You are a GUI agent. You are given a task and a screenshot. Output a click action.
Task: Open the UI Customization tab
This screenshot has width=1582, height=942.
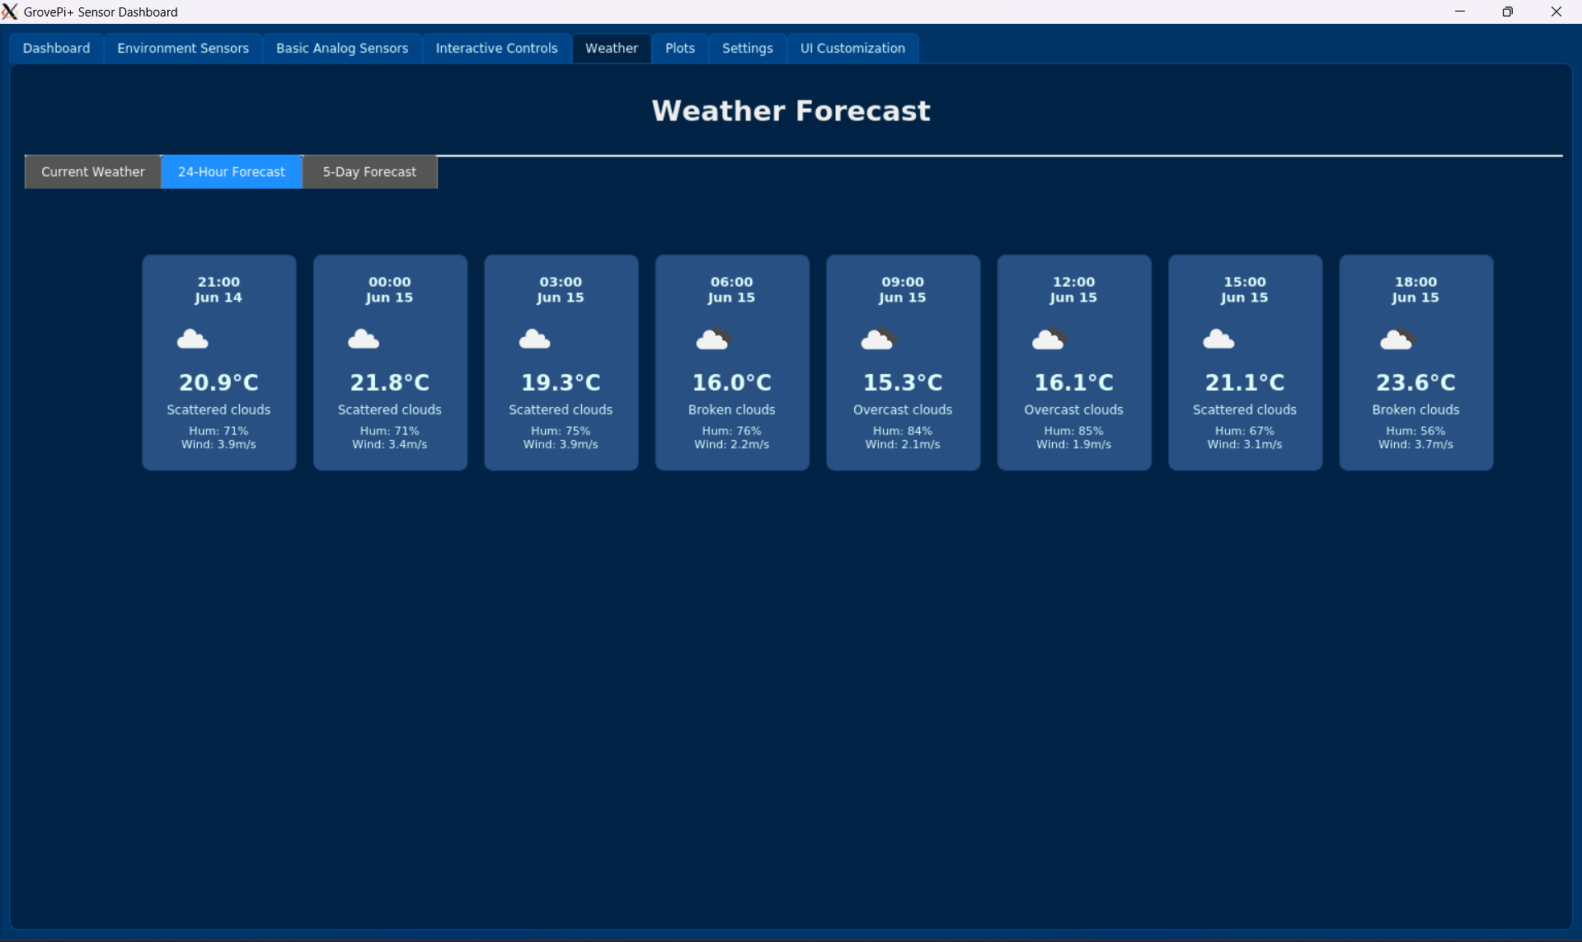(x=852, y=49)
